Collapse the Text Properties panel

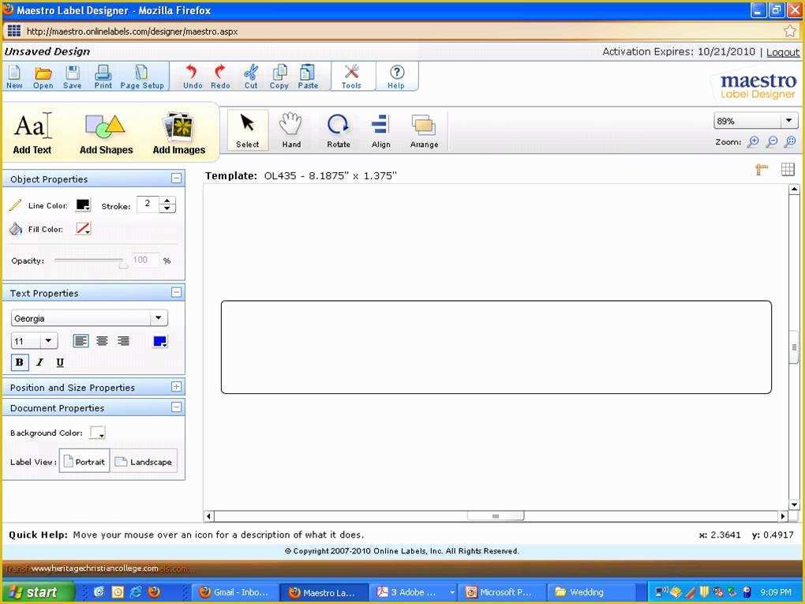pyautogui.click(x=176, y=293)
